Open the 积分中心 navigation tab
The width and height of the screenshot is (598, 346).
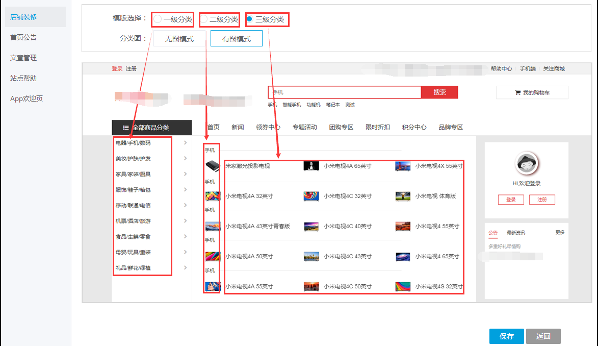(x=414, y=127)
